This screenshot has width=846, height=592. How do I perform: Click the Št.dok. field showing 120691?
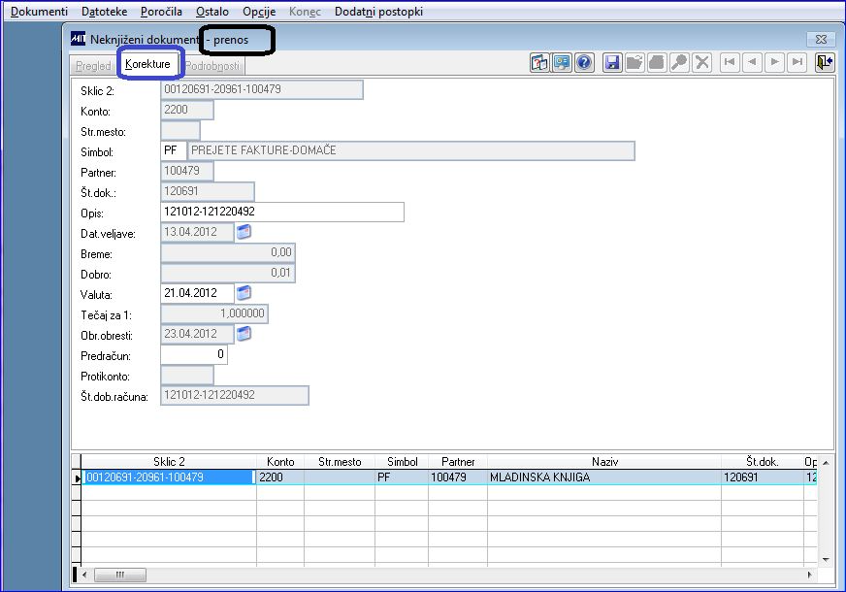pyautogui.click(x=208, y=191)
